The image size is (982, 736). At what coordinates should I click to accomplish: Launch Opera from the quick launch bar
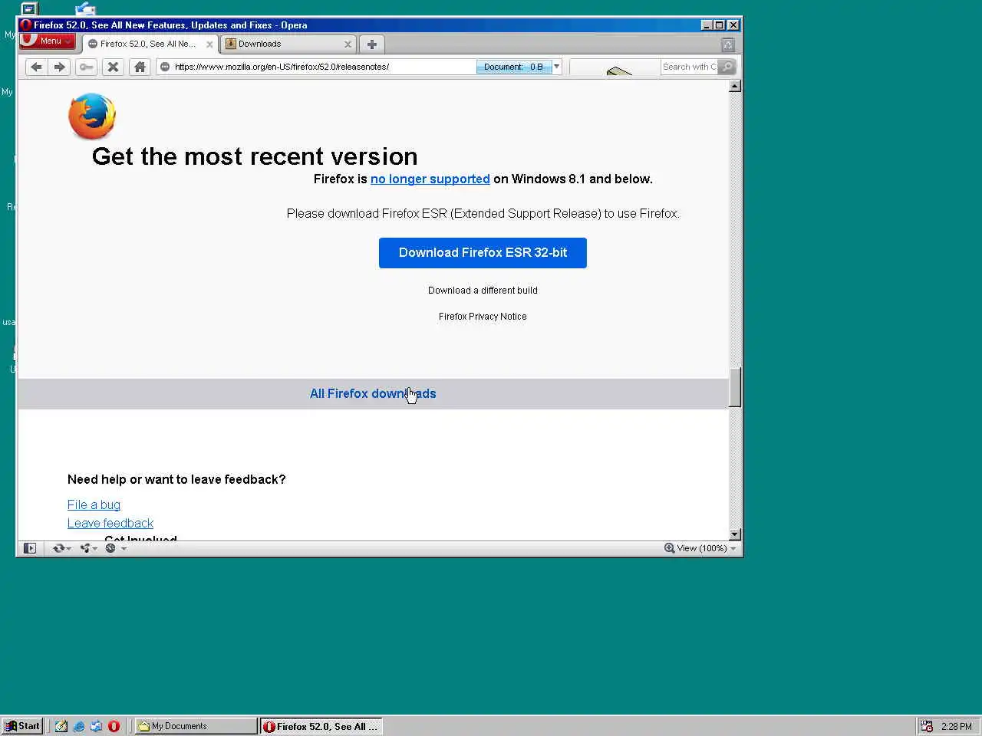tap(114, 726)
